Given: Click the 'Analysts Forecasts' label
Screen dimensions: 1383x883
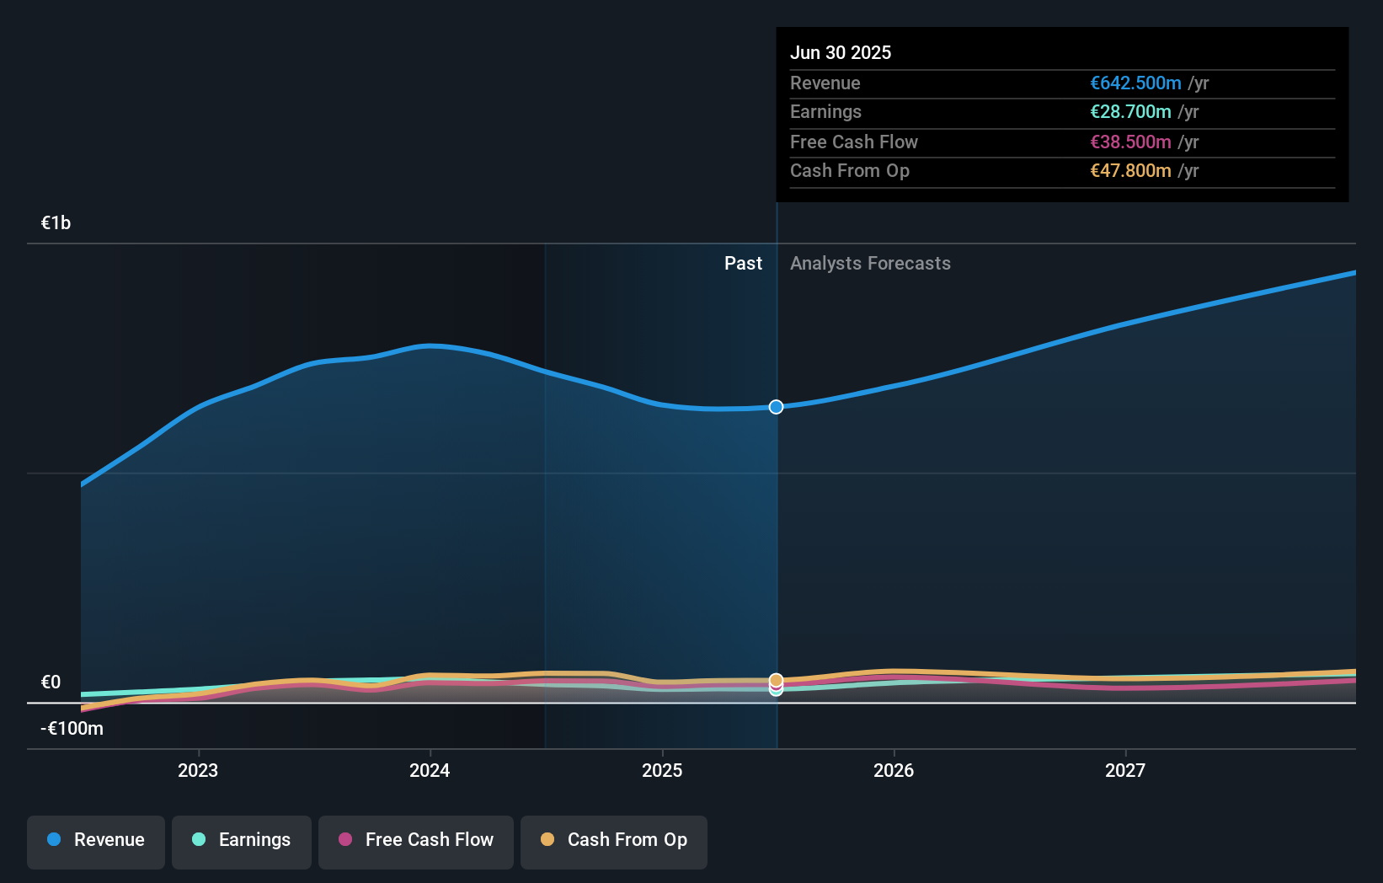Looking at the screenshot, I should pos(870,264).
